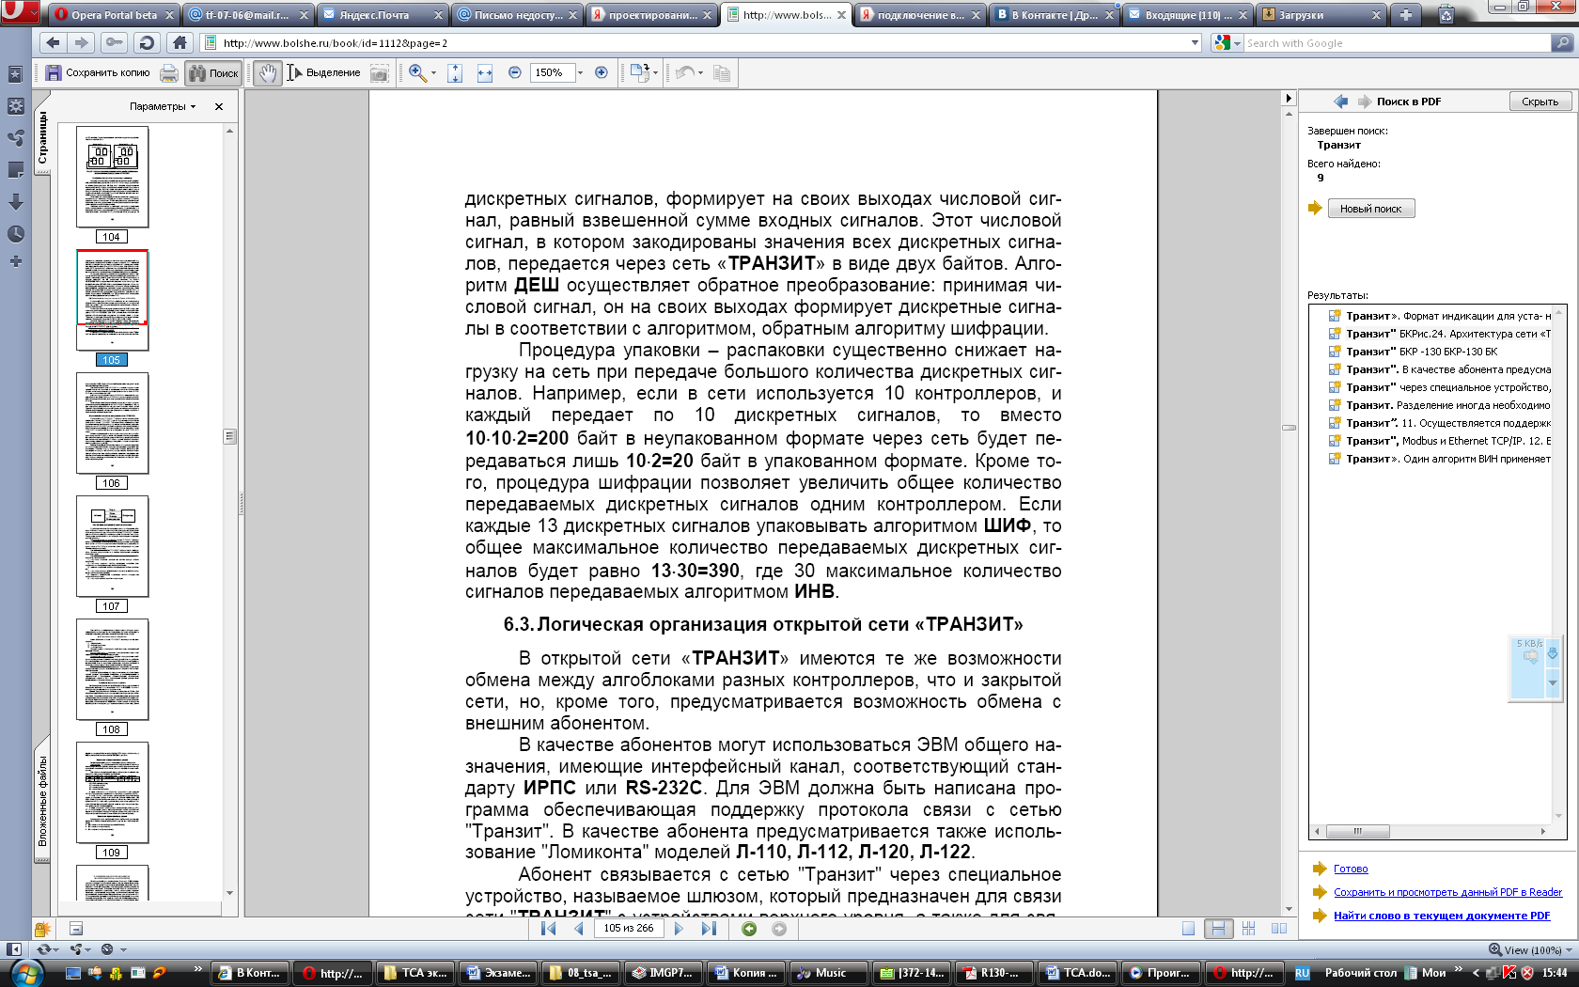
Task: Select result 'Транзит». Один алгоритм ВИН'
Action: (x=1440, y=459)
